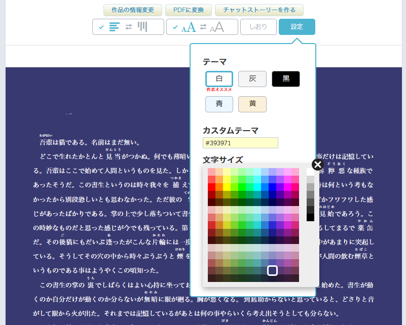Choose the gray sans-serif font icon
406x325 pixels.
(x=217, y=27)
